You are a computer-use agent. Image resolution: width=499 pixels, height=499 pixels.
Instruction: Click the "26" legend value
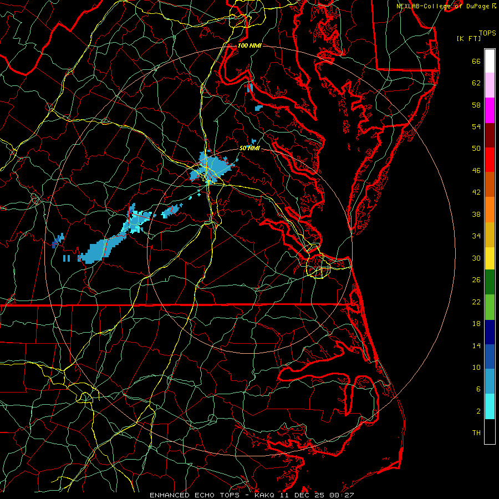click(x=476, y=280)
